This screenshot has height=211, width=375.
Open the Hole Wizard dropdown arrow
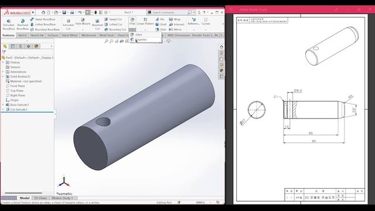[83, 30]
